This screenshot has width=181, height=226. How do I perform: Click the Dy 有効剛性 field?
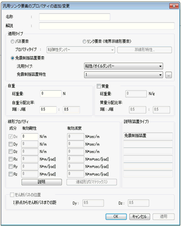point(30,144)
